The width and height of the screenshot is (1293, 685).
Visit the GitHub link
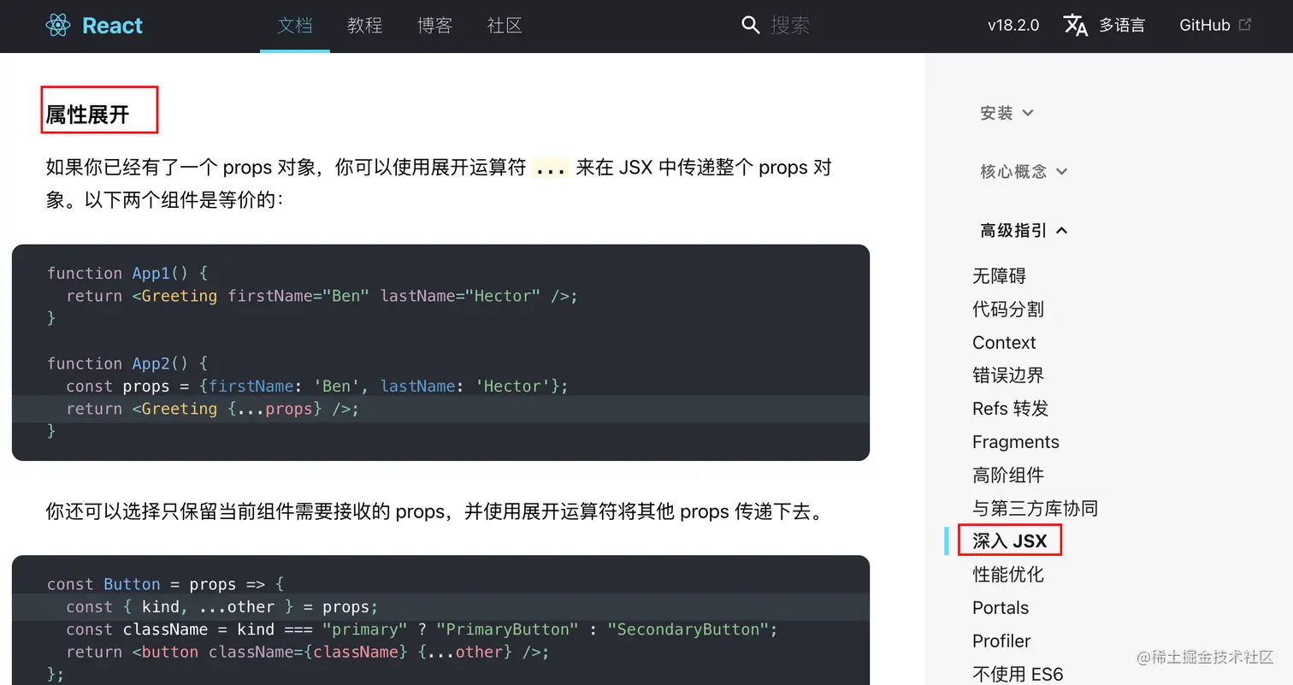click(1204, 26)
